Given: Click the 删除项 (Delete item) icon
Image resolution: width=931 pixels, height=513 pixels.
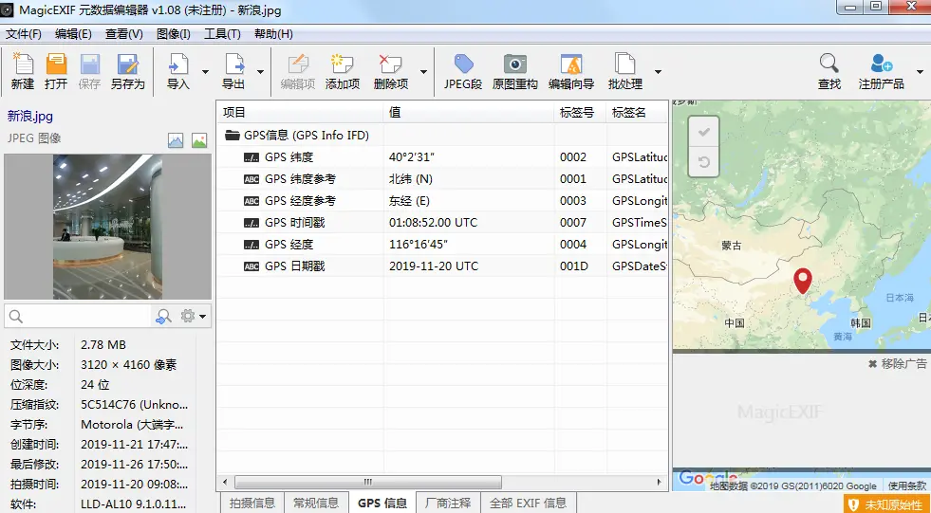Looking at the screenshot, I should click(x=391, y=64).
